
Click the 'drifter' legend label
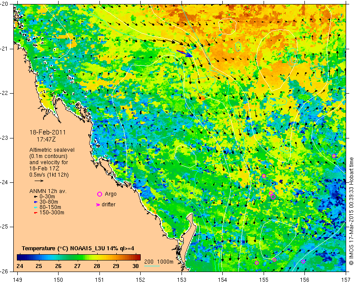coord(108,205)
